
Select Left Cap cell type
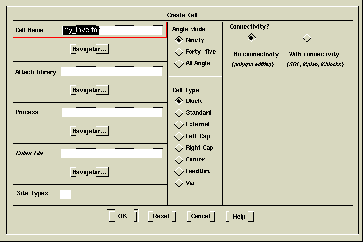point(179,136)
